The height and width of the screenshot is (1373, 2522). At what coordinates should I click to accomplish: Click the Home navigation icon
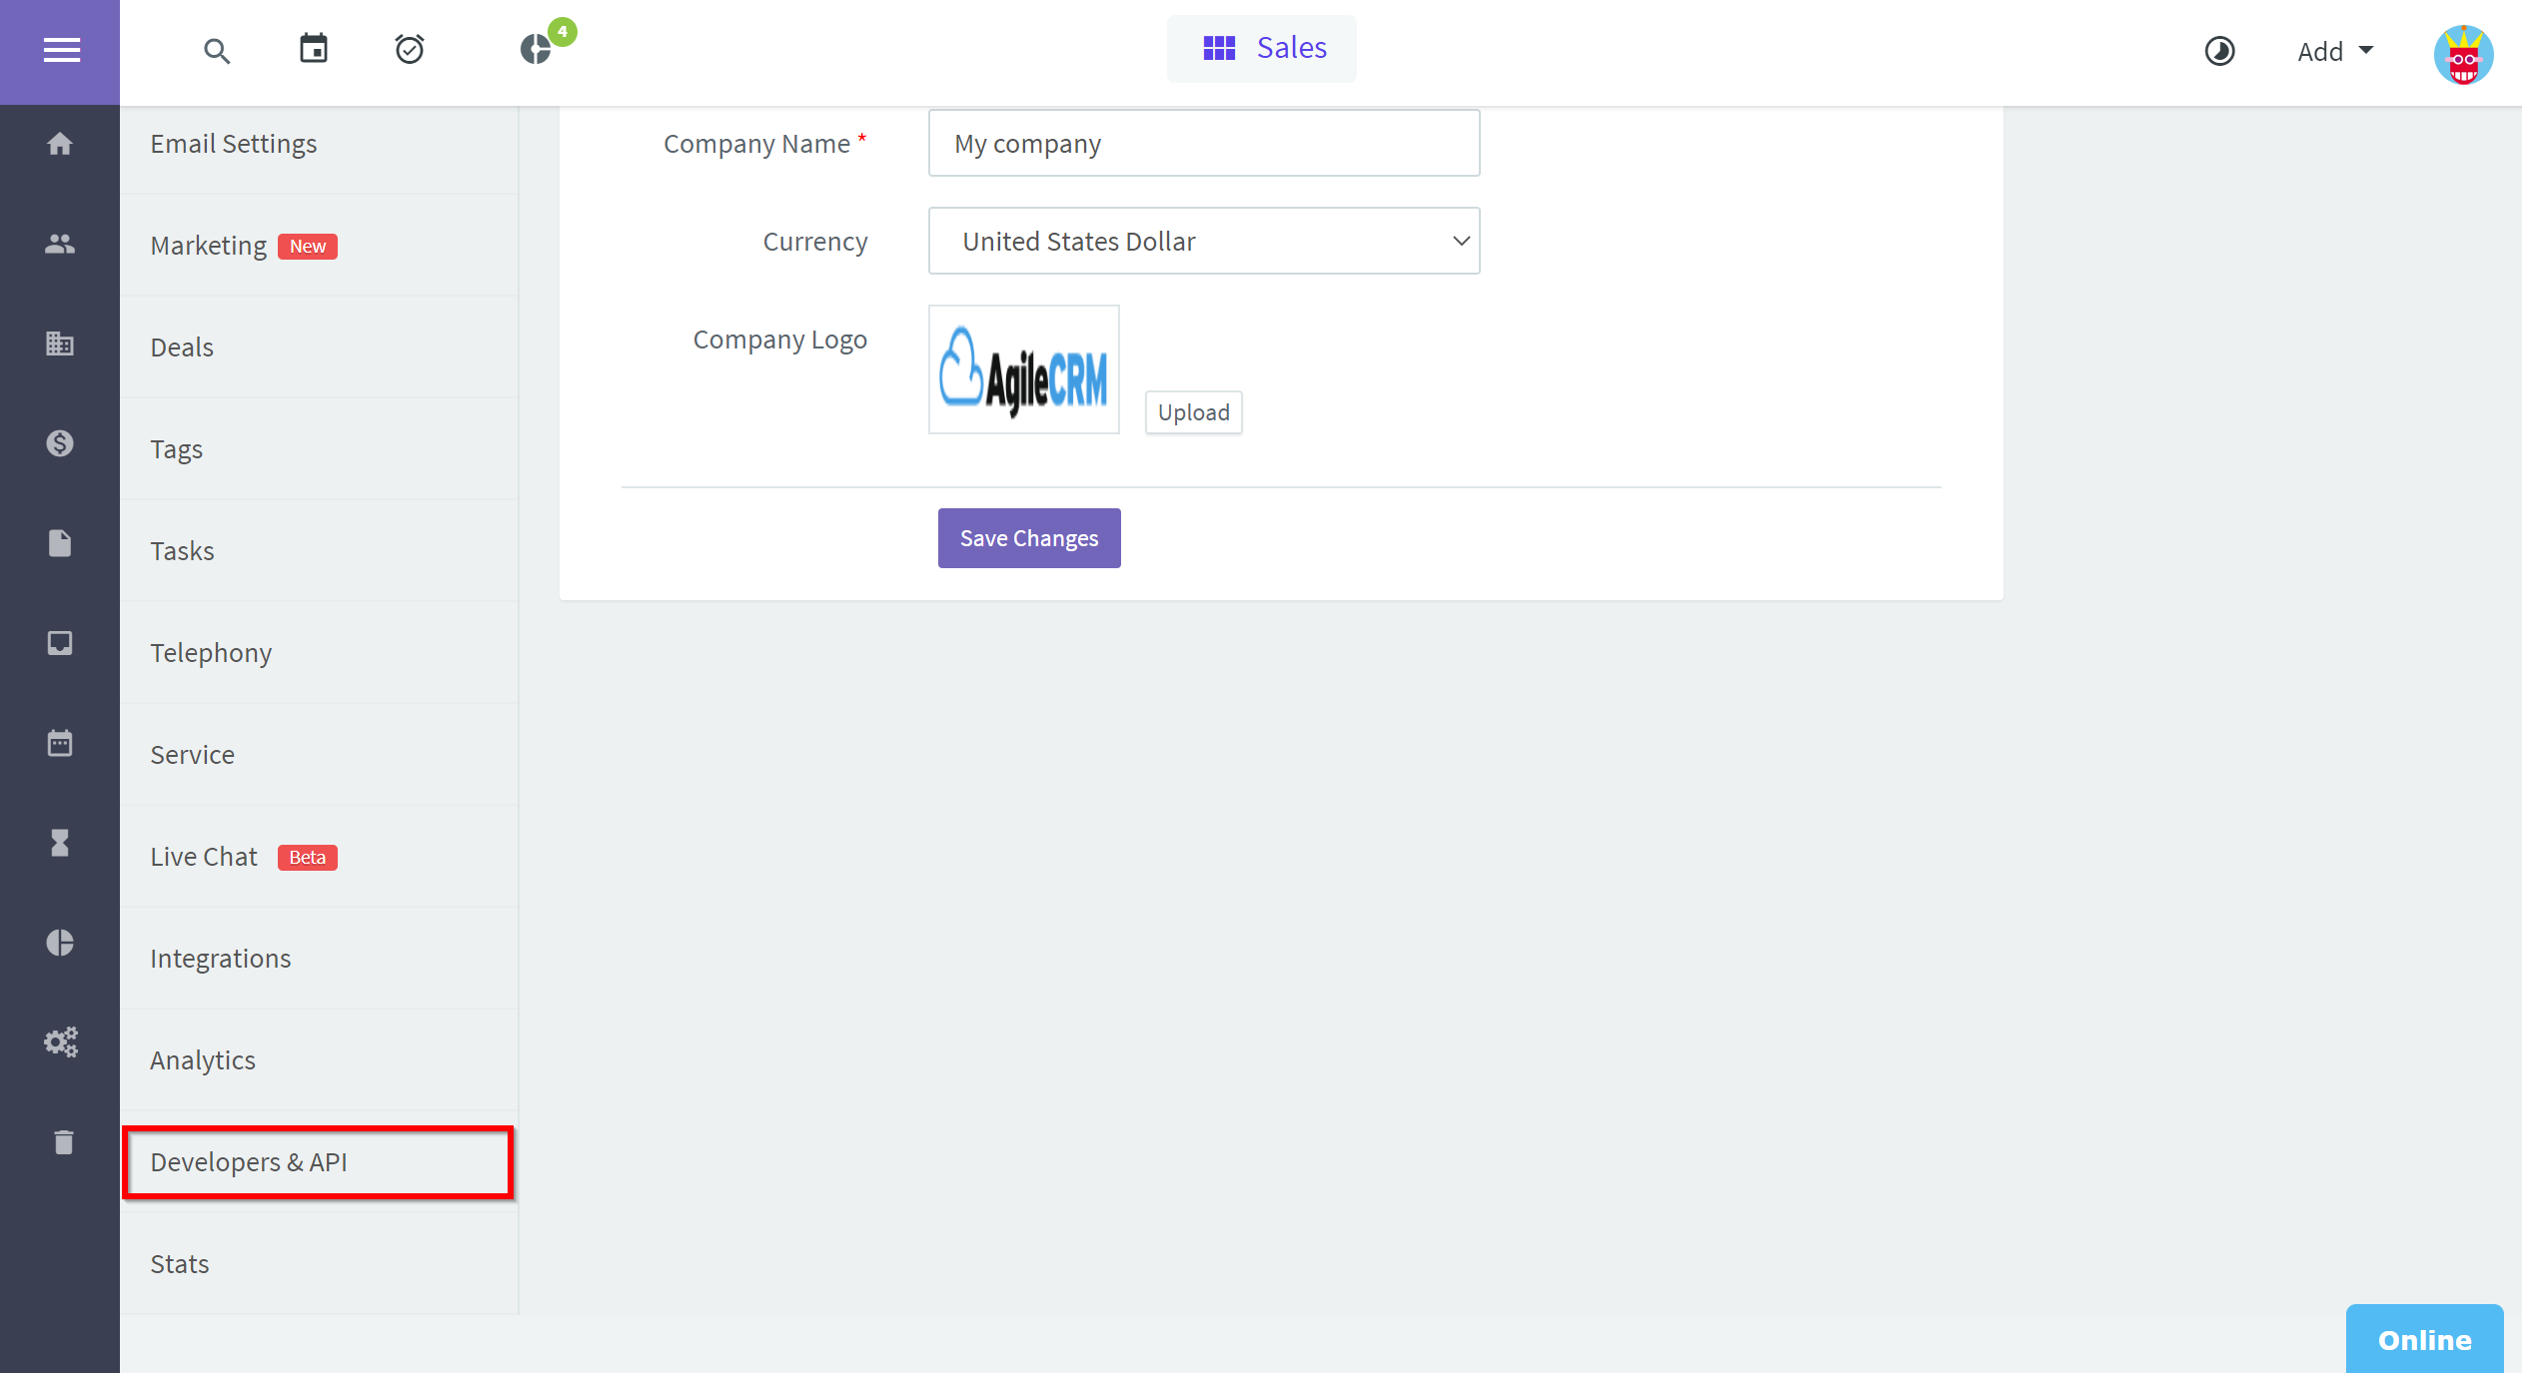coord(61,144)
